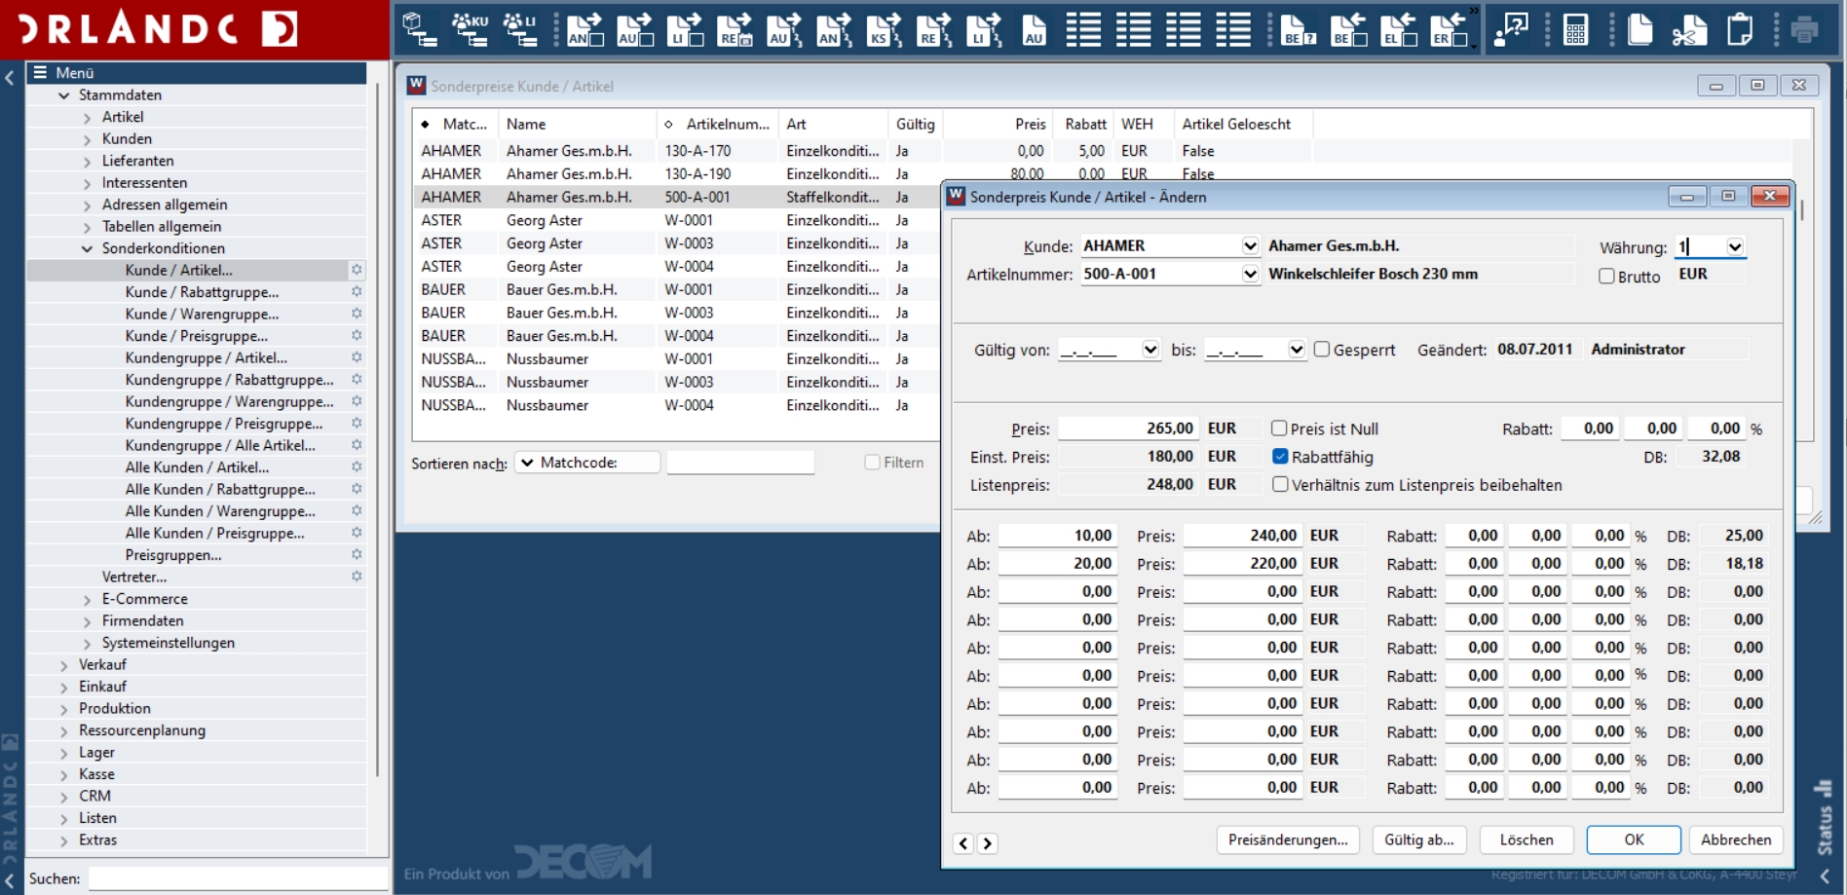Click the Preis 265,00 input field
The image size is (1847, 895).
point(1128,429)
